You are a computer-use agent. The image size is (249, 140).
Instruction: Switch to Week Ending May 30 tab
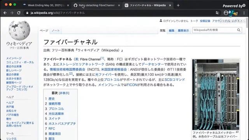click(46, 5)
